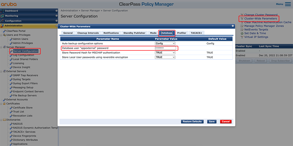Select the Database tab

tap(167, 33)
